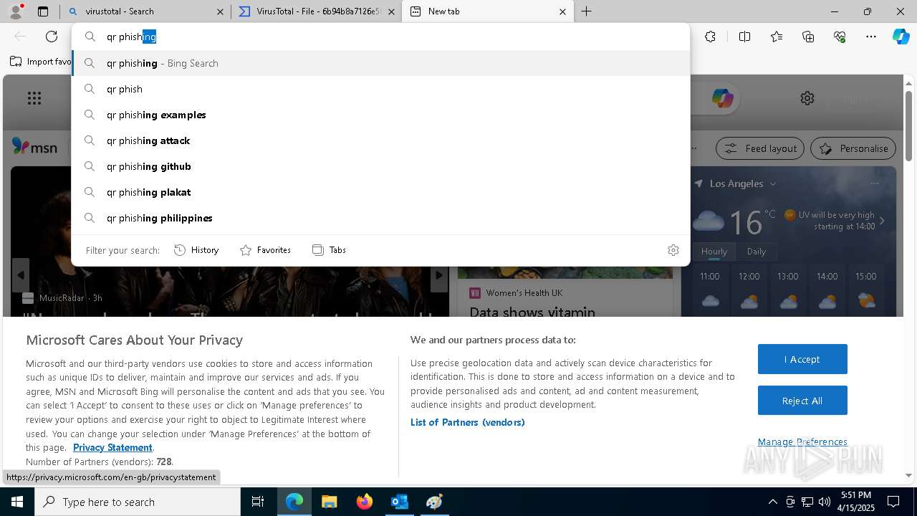Click the Personalise button
This screenshot has height=516, width=917.
coord(853,148)
